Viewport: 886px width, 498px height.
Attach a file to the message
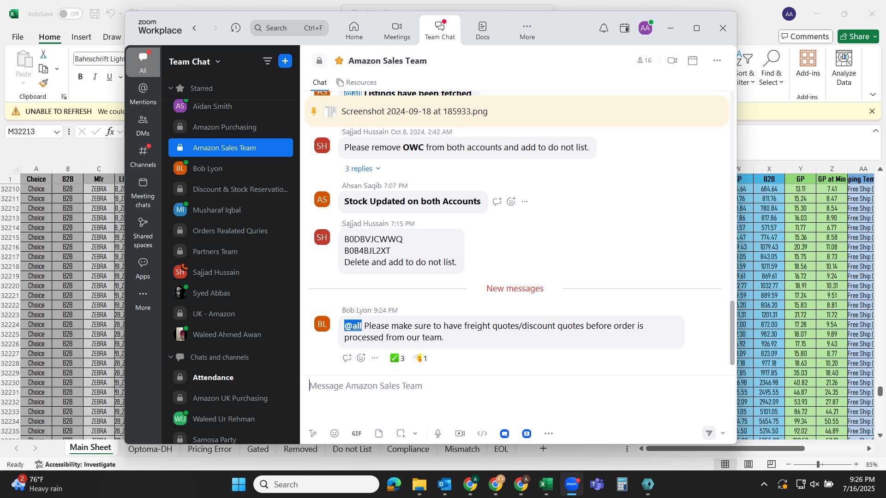click(x=379, y=433)
